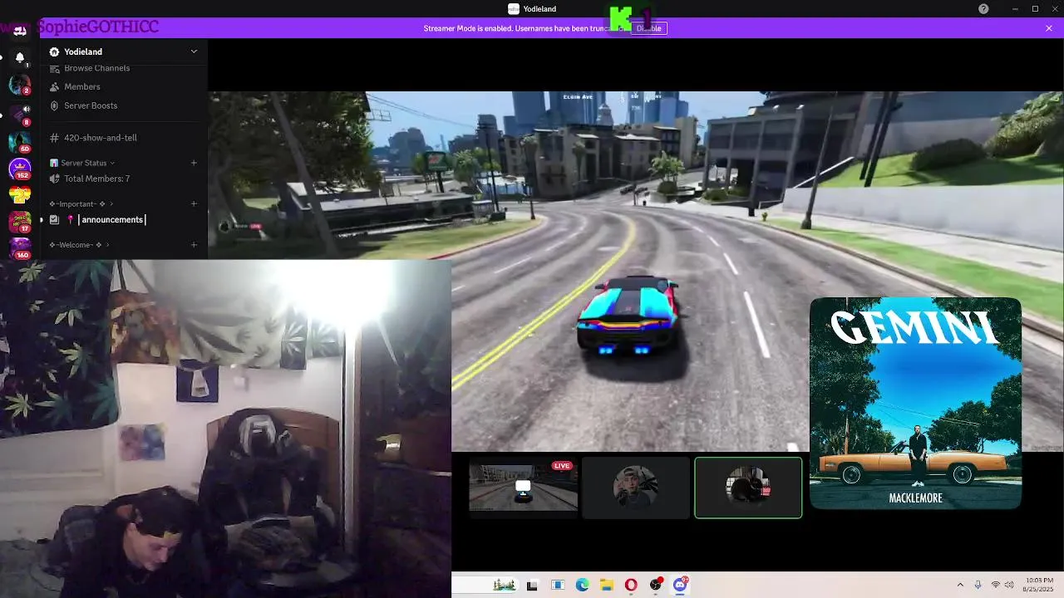Expand the Welcome category

(x=80, y=245)
